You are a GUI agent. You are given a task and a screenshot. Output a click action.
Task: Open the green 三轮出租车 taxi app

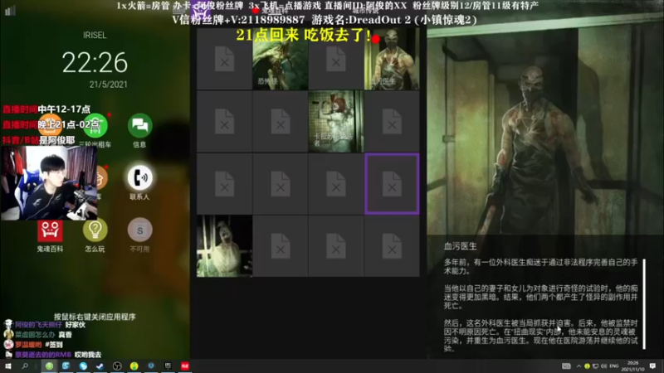coord(95,126)
